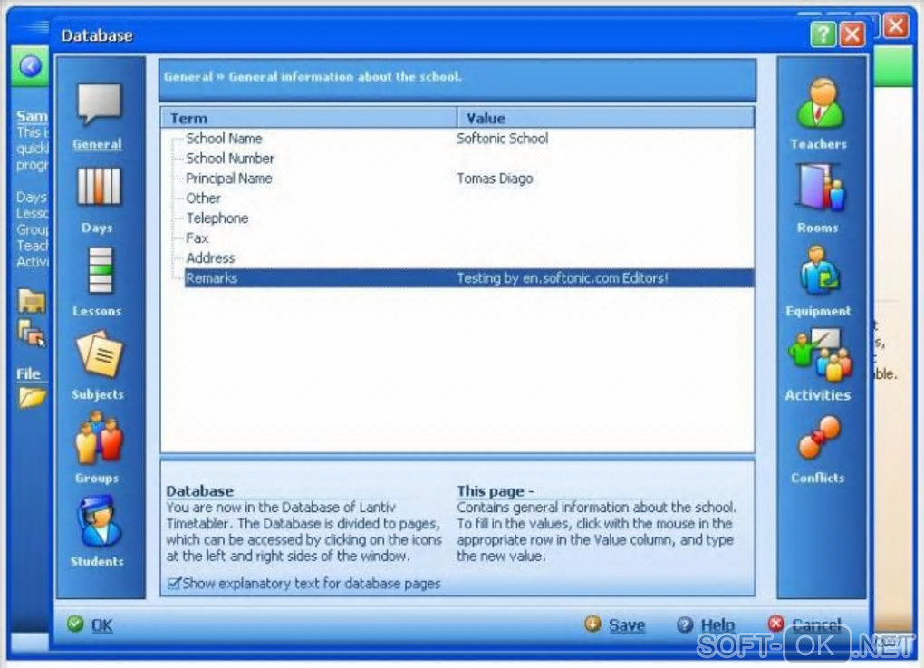Click the Conflicts label text
Image resolution: width=924 pixels, height=668 pixels.
coord(817,479)
